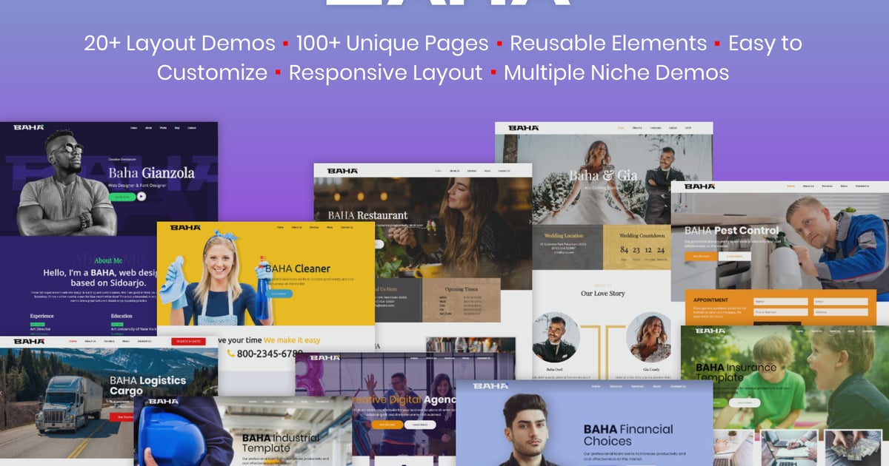Viewport: 889px width, 466px height.
Task: Open About Us in the Cleaner demo navigation
Action: 296,227
